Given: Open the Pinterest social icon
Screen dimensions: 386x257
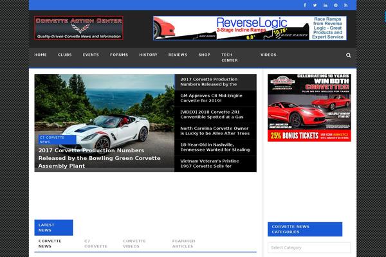Looking at the screenshot, I should coord(336,5).
